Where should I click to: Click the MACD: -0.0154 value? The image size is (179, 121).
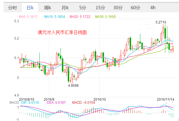84,103
